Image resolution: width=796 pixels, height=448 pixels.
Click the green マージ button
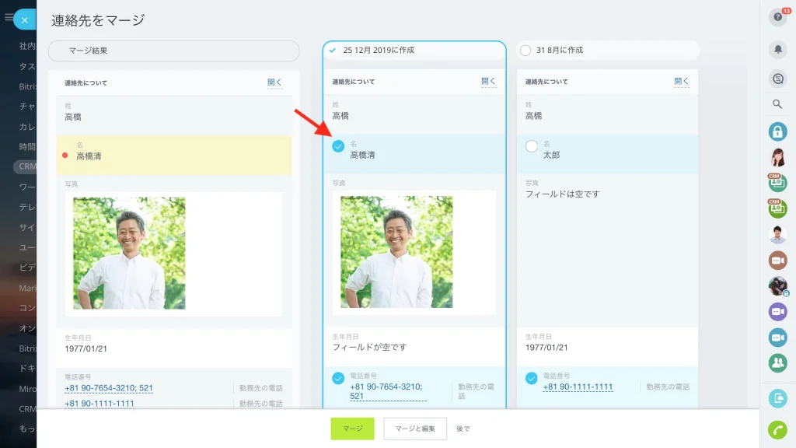click(x=352, y=429)
